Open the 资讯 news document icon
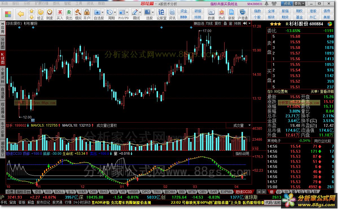The height and width of the screenshot is (209, 338). 172,14
